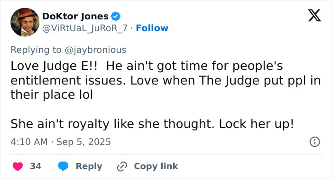Click the "their place lol" text line

point(52,94)
